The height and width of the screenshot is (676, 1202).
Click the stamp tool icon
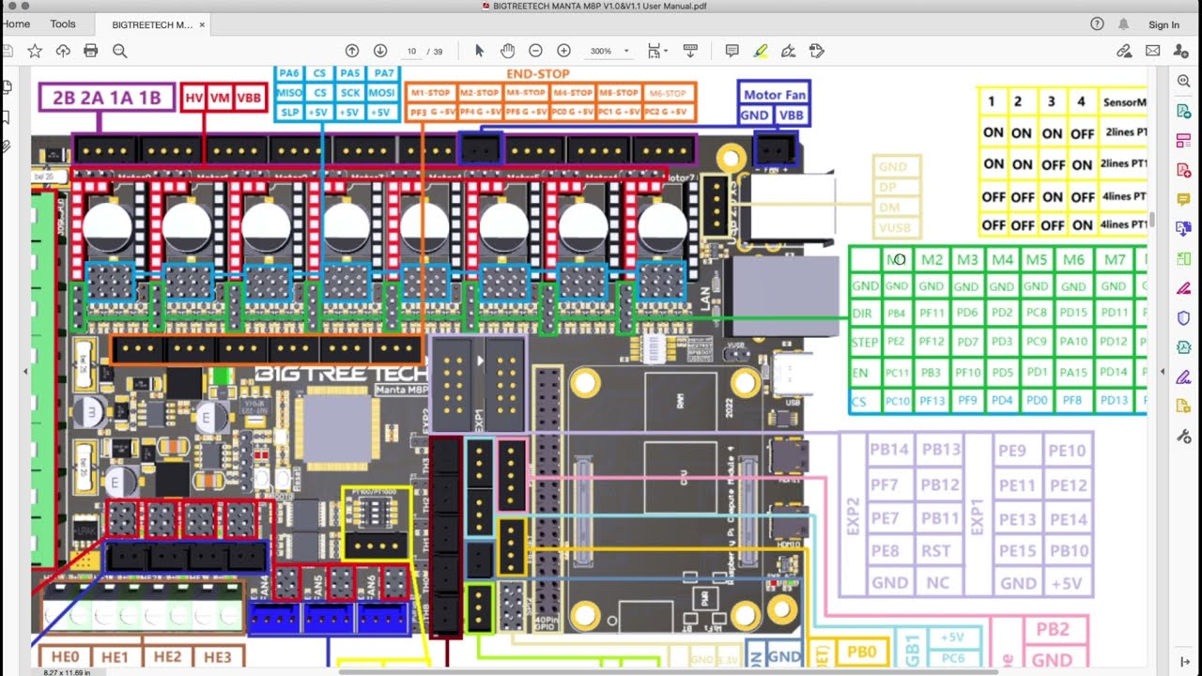click(817, 51)
